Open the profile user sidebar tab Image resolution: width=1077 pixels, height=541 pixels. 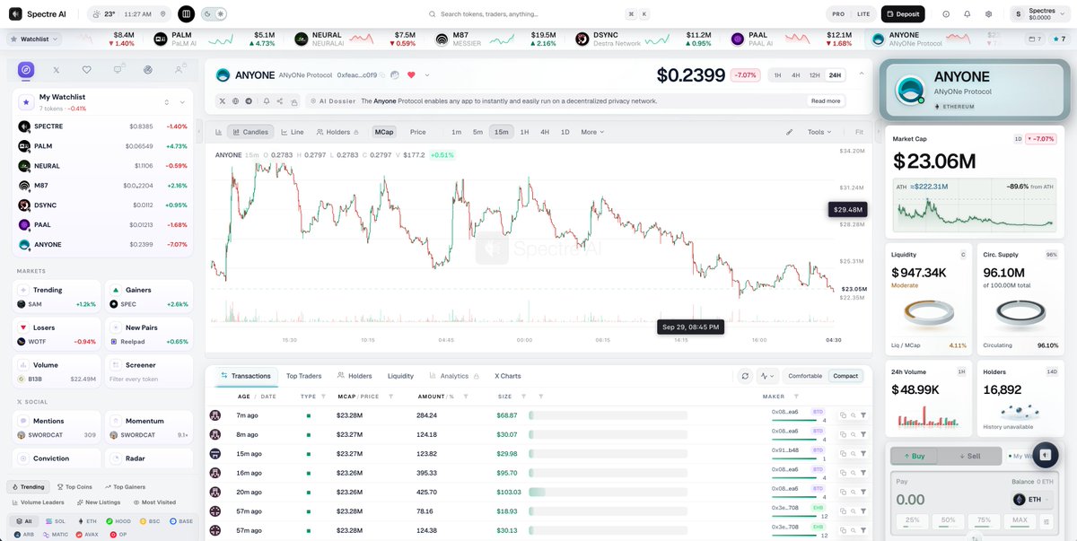click(x=179, y=69)
